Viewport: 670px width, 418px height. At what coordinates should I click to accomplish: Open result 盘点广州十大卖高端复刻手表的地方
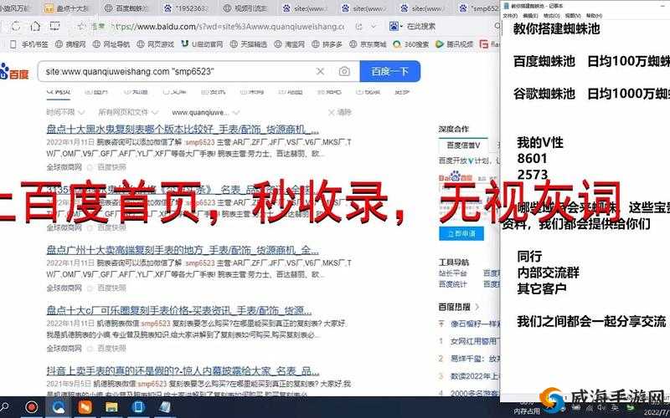pos(183,250)
